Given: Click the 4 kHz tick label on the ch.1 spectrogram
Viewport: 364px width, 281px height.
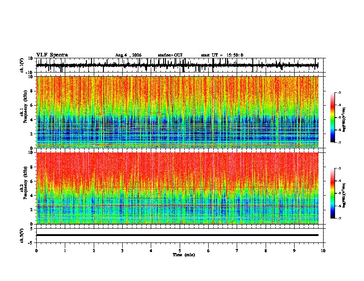Looking at the screenshot, I should [x=32, y=120].
